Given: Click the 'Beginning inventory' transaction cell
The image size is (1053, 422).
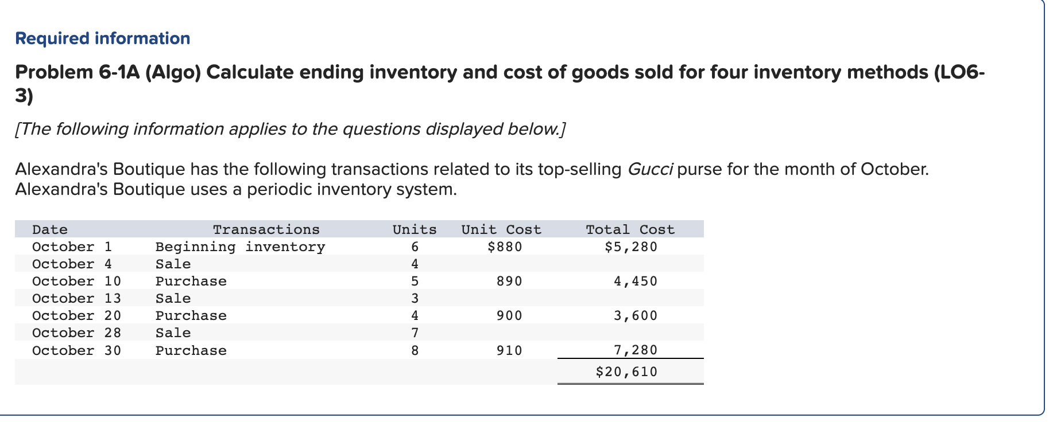Looking at the screenshot, I should (x=241, y=247).
